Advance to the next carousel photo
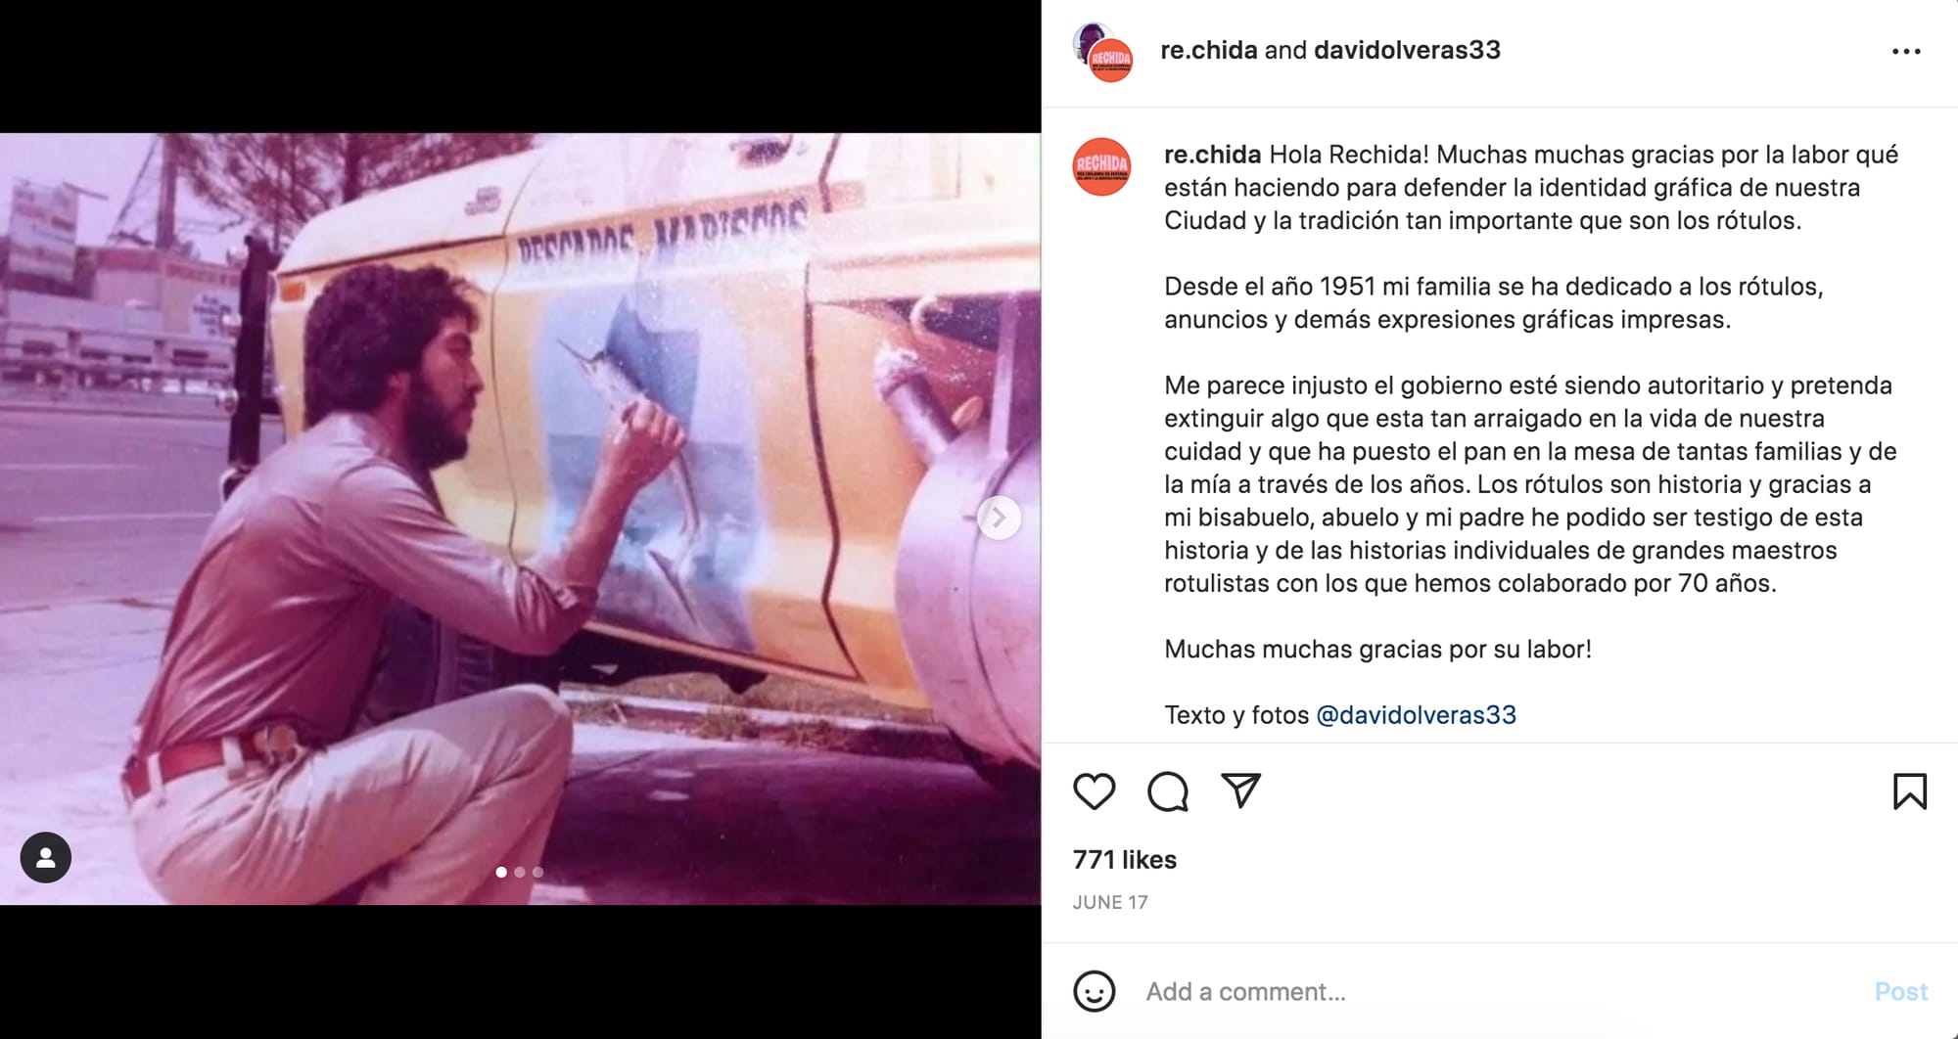 pyautogui.click(x=999, y=518)
